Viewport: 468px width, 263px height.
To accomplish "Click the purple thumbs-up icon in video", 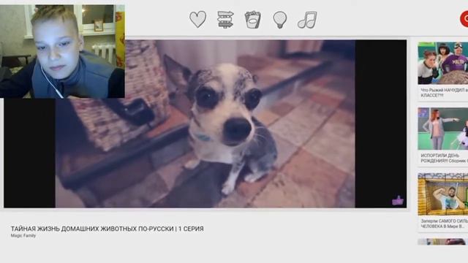I will [398, 200].
